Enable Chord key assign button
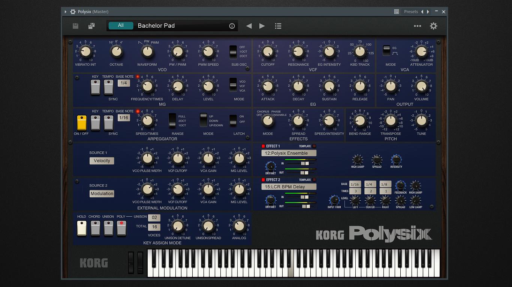Screen dimensions: 512x287 [x=95, y=228]
